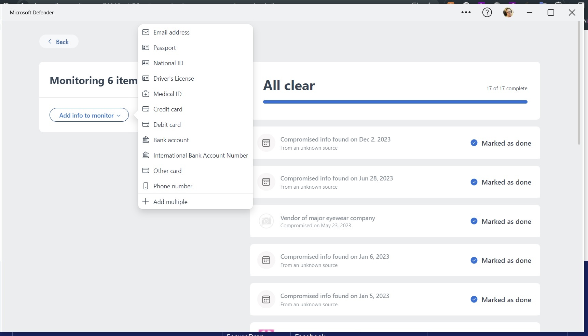Click the All clear heading

(289, 85)
